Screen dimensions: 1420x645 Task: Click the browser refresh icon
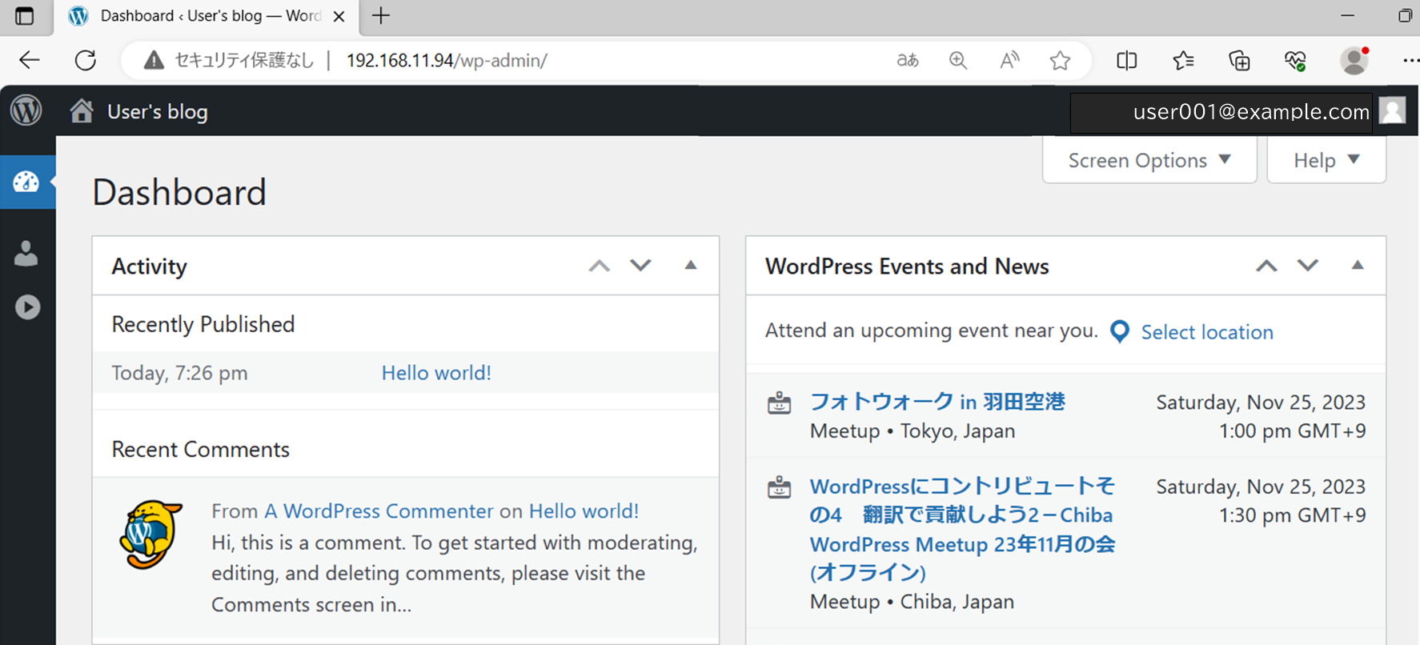pyautogui.click(x=86, y=60)
